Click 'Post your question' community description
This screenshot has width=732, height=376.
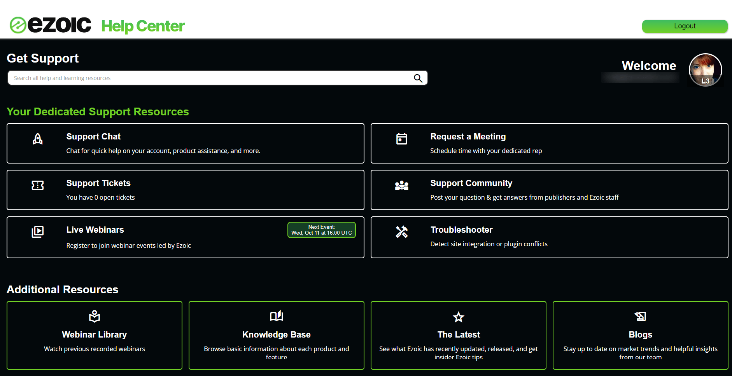tap(524, 197)
